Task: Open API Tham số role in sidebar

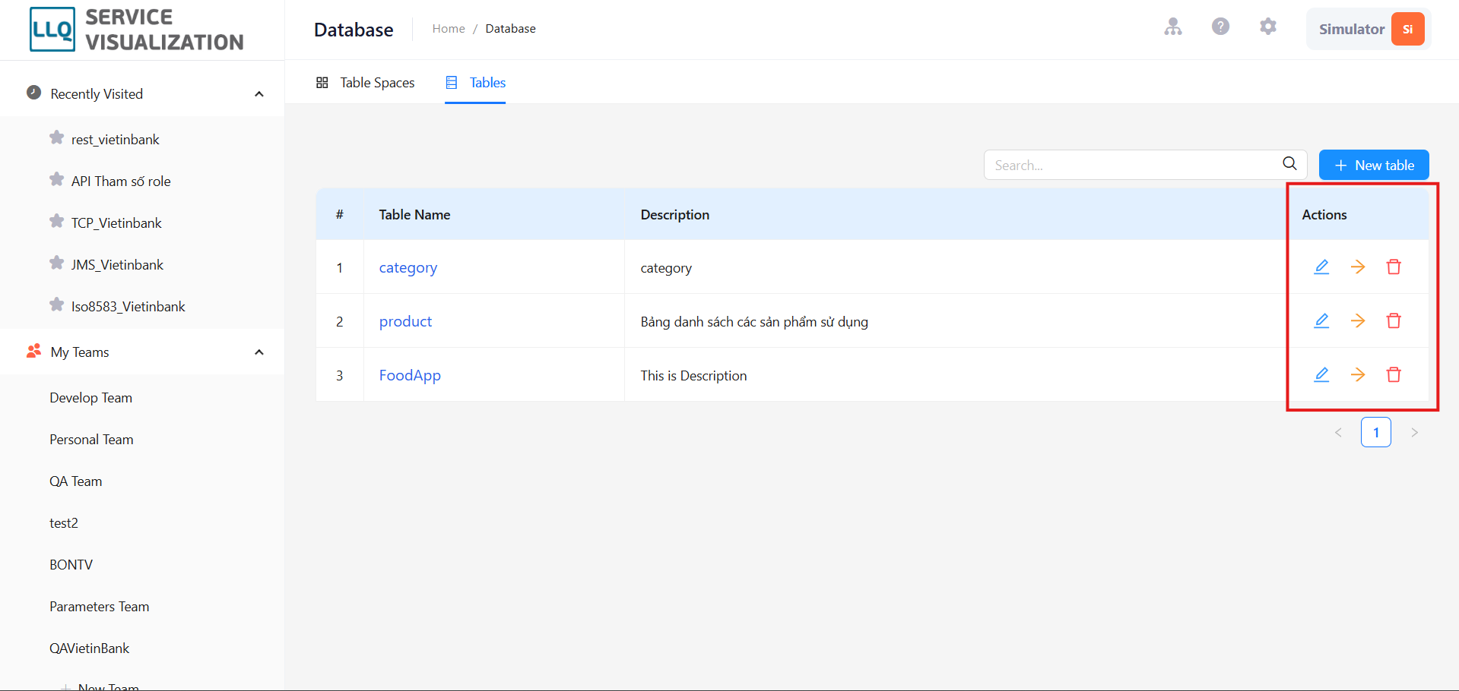Action: pos(121,181)
